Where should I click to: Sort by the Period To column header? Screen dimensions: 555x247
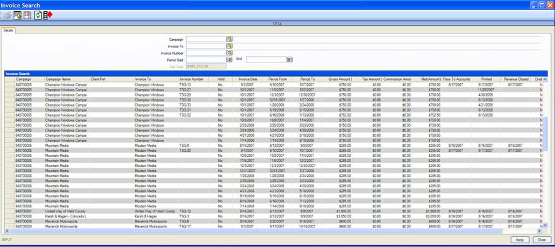point(307,79)
